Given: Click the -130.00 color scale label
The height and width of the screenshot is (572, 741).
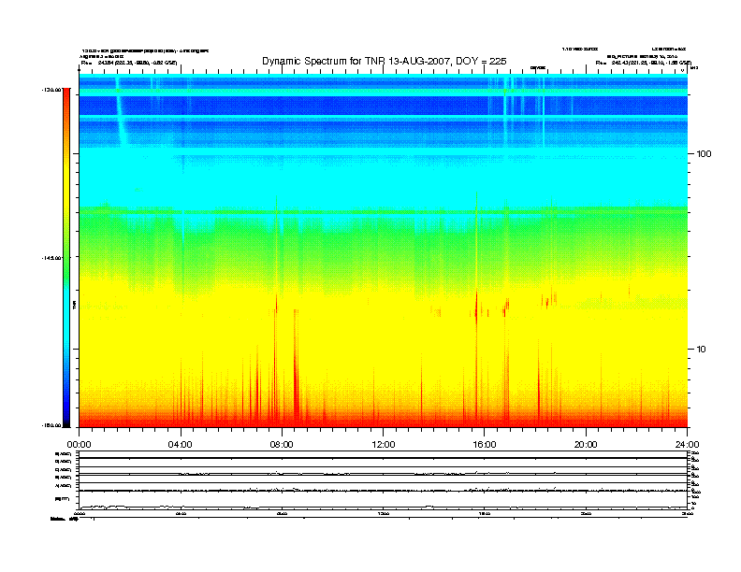Looking at the screenshot, I should point(51,89).
